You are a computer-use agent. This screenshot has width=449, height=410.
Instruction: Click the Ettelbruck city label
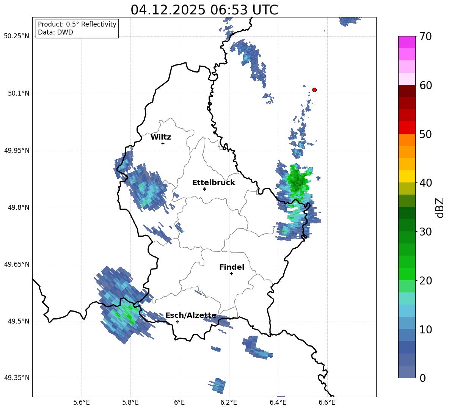click(214, 183)
